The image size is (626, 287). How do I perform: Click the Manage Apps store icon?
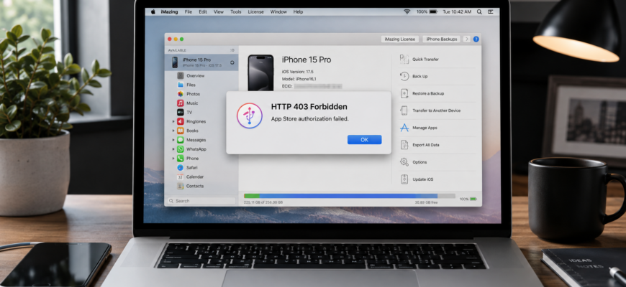point(404,128)
